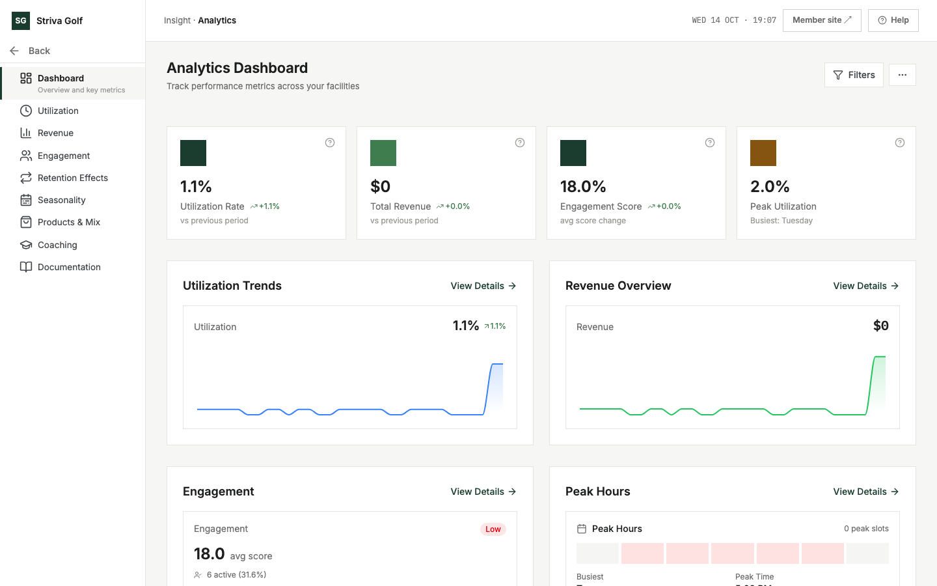This screenshot has width=937, height=586.
Task: Select Engagement from the sidebar
Action: 73,156
